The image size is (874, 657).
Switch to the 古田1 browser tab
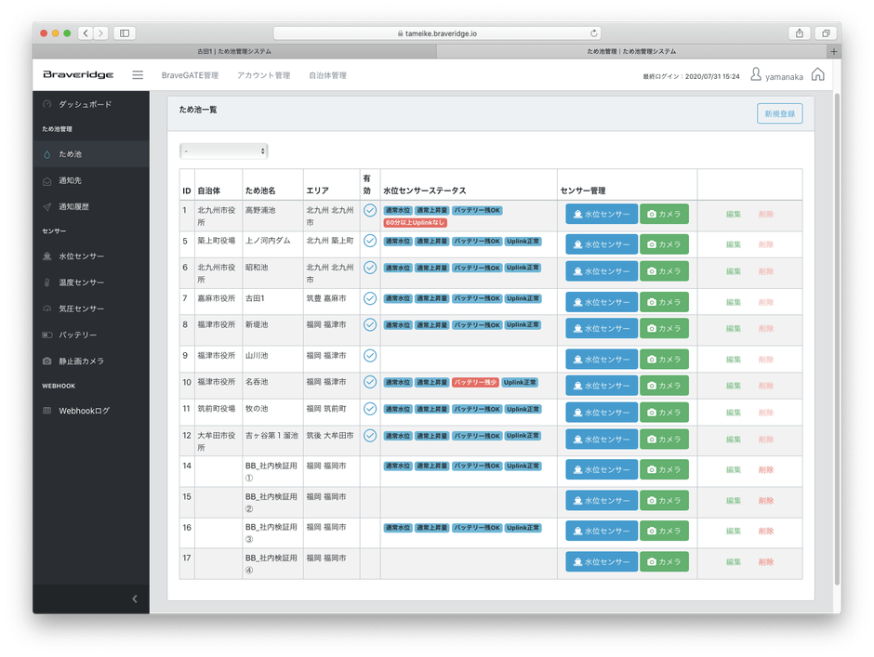(232, 52)
